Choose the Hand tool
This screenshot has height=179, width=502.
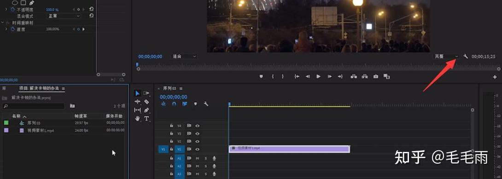point(137,119)
